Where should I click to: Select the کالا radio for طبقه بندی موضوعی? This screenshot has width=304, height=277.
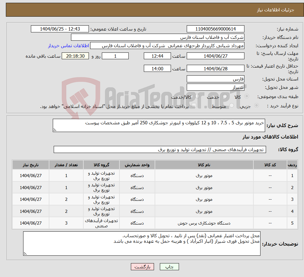click(x=247, y=96)
